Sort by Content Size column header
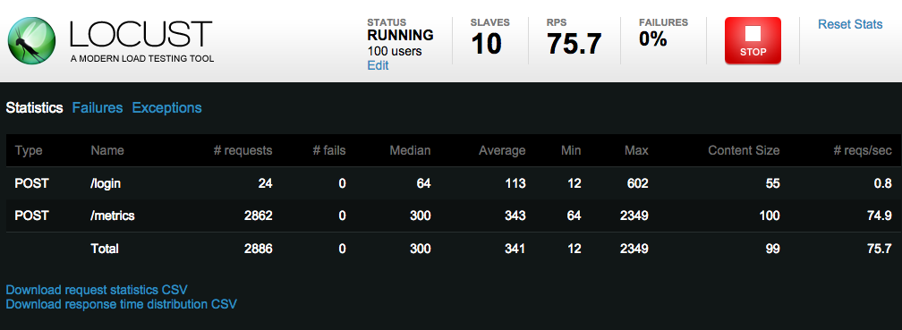This screenshot has width=902, height=330. click(744, 150)
